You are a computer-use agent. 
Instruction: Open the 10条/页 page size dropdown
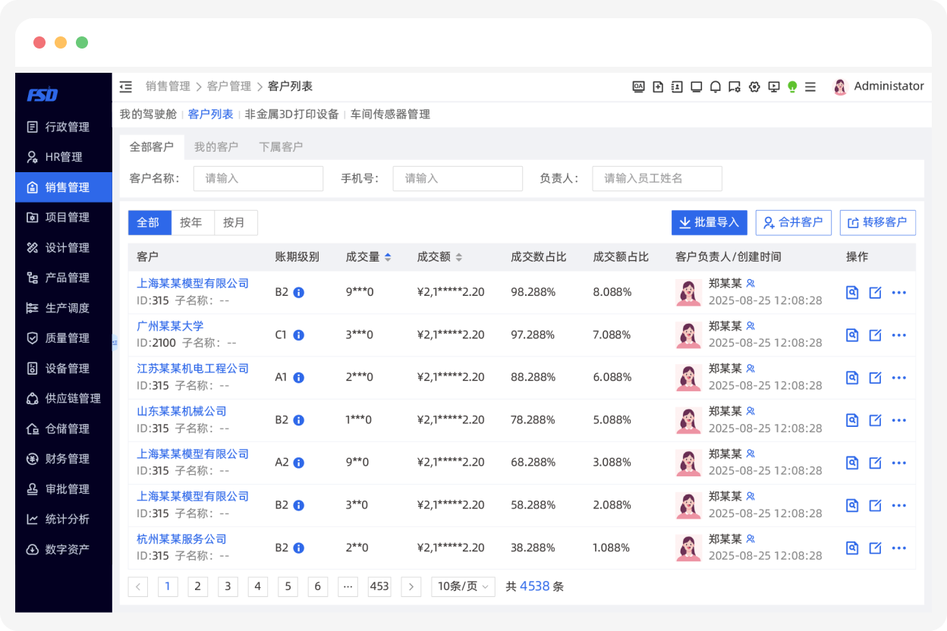463,586
